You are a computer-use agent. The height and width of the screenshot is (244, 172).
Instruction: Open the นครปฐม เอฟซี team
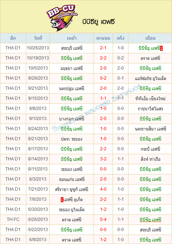[72, 89]
